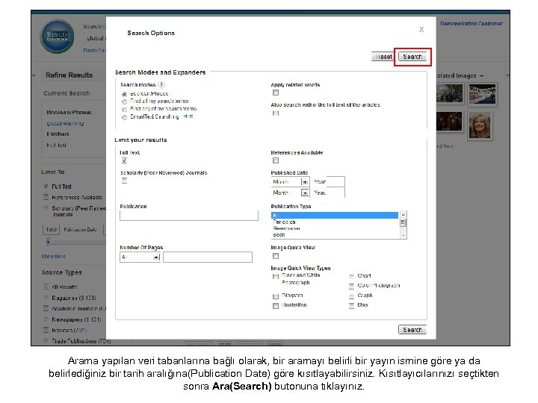The image size is (538, 403).
Task: Open the Basic Search link behind dialog
Action: pyautogui.click(x=95, y=51)
